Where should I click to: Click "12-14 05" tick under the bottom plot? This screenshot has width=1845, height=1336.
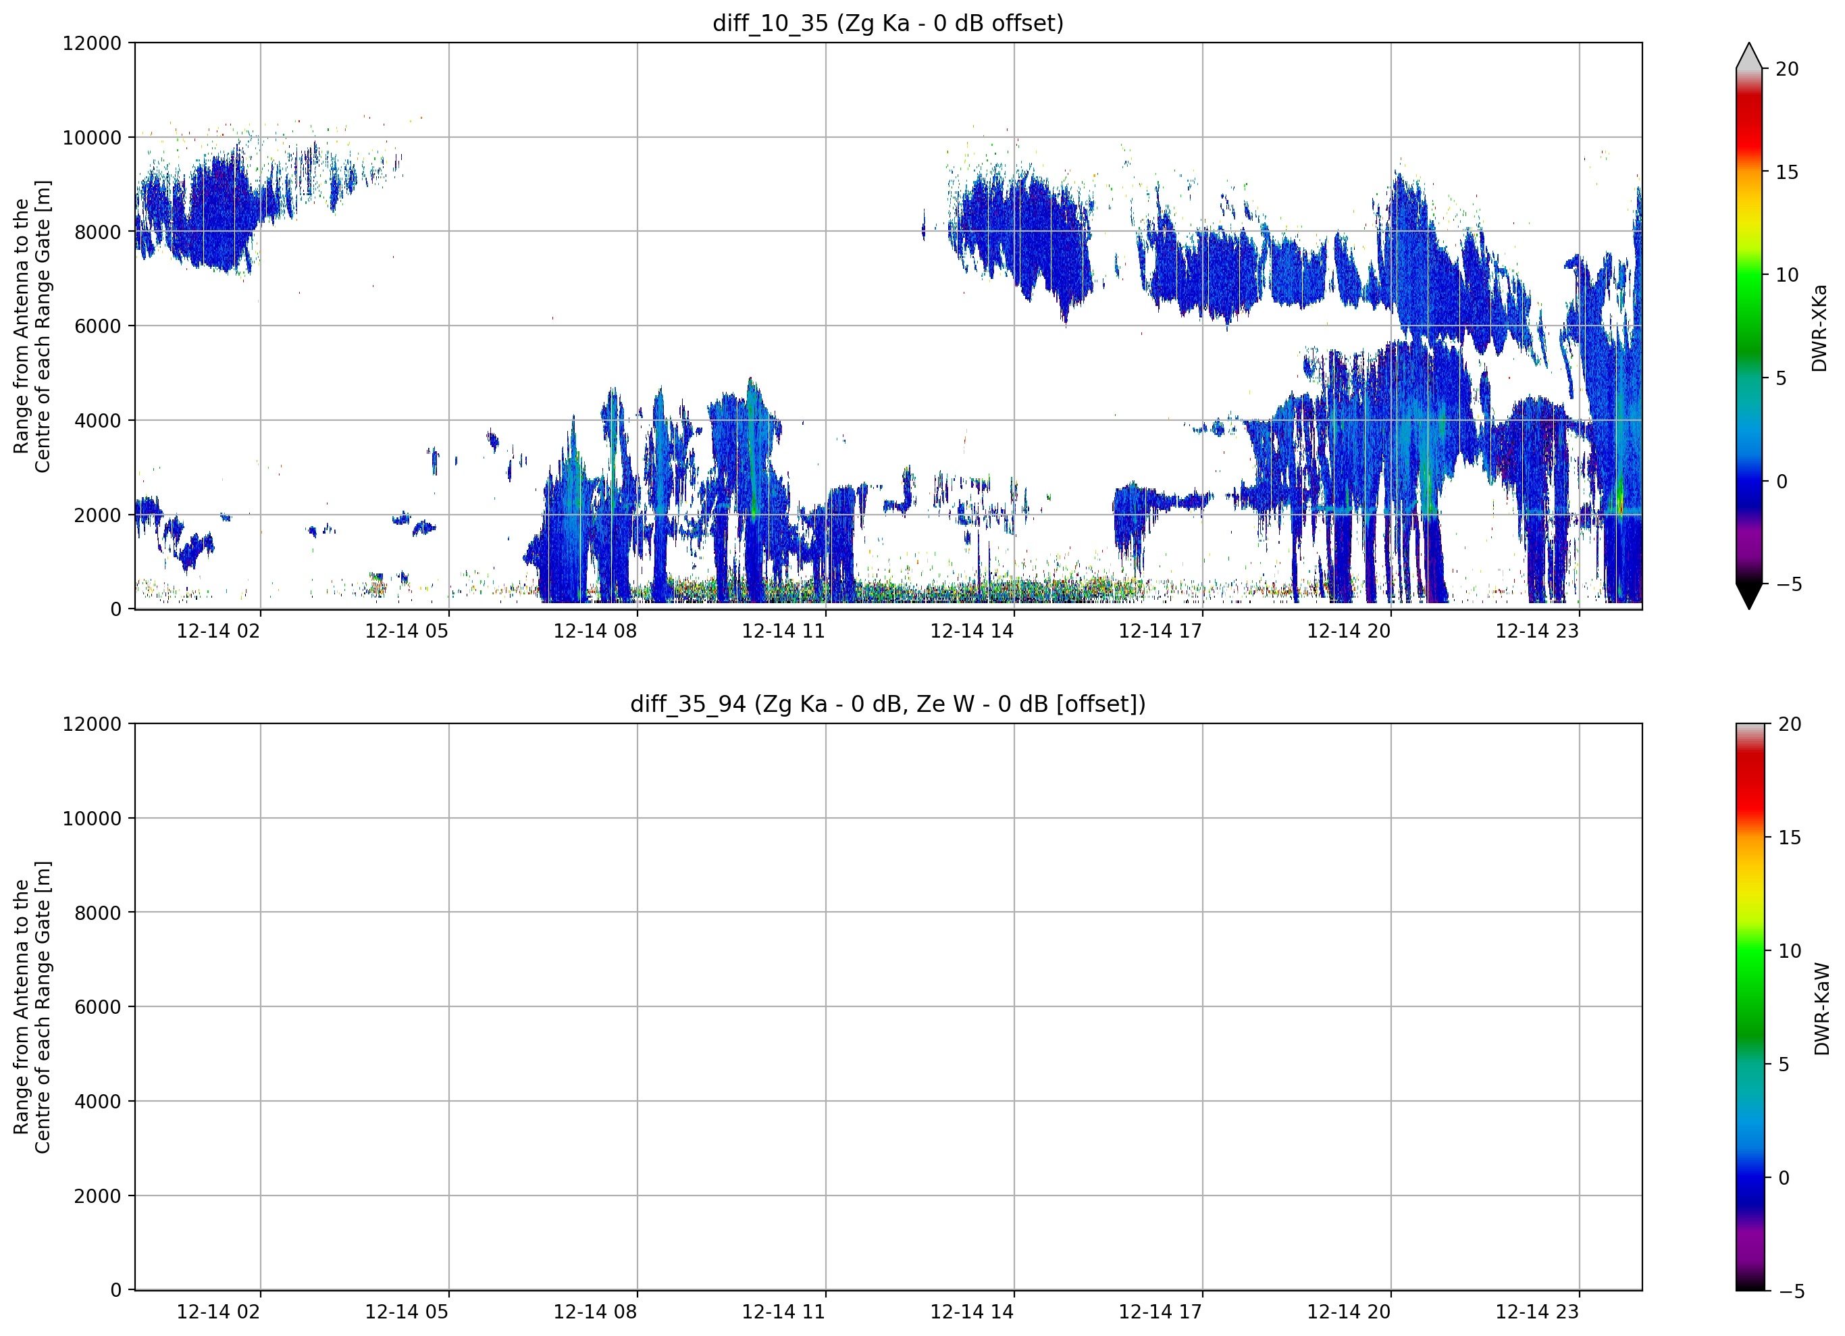tap(407, 1312)
